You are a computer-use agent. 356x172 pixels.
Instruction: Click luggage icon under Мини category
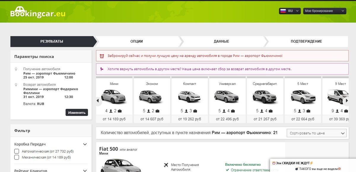[120, 111]
